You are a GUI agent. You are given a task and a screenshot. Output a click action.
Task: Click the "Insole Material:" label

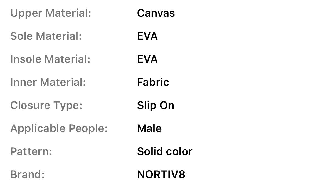click(x=50, y=59)
